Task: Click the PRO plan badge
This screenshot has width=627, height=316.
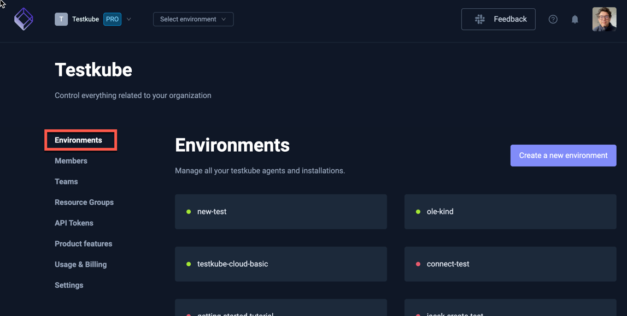Action: 113,19
